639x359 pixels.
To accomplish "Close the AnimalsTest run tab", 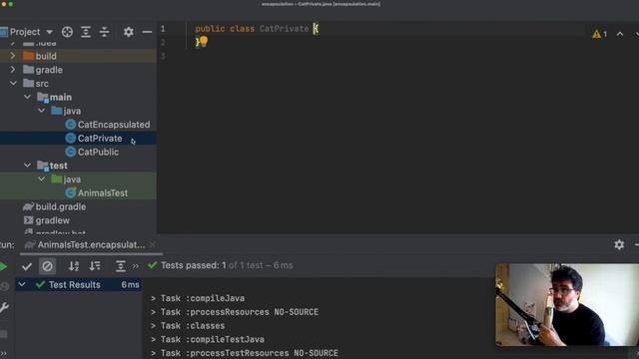I will [153, 244].
